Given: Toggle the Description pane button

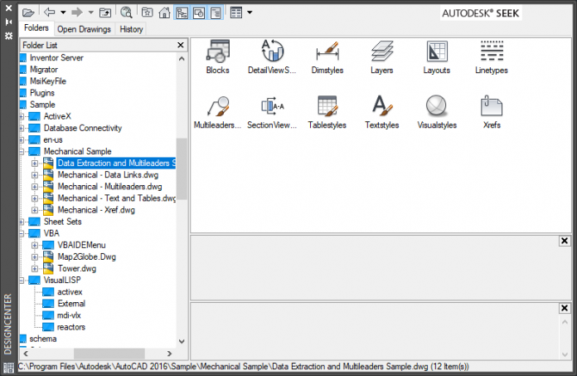Looking at the screenshot, I should [216, 13].
